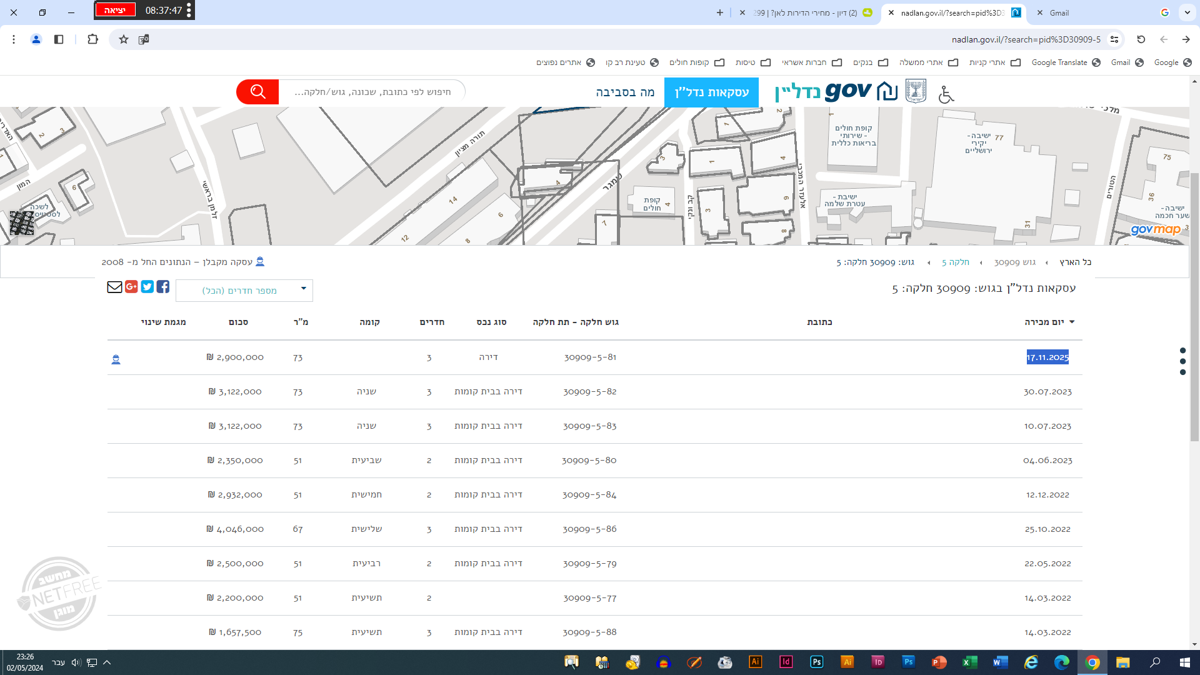The width and height of the screenshot is (1200, 675).
Task: Toggle the browser side panel button
Action: point(59,39)
